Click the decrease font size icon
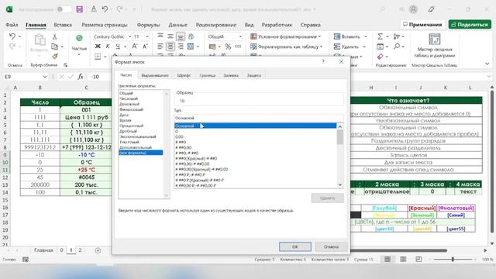Screen dimensions: 496x279 (145, 46)
